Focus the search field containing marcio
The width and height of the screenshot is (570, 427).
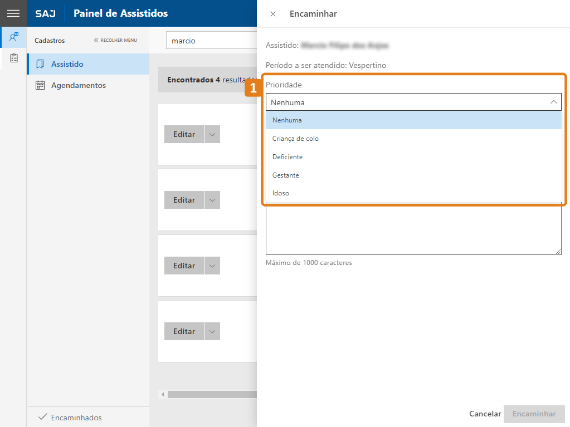coord(212,40)
